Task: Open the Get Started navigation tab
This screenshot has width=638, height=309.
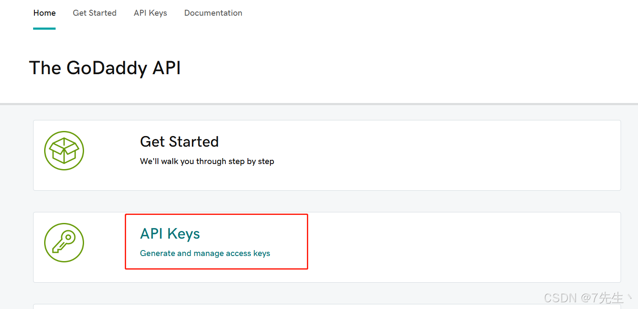Action: (94, 13)
